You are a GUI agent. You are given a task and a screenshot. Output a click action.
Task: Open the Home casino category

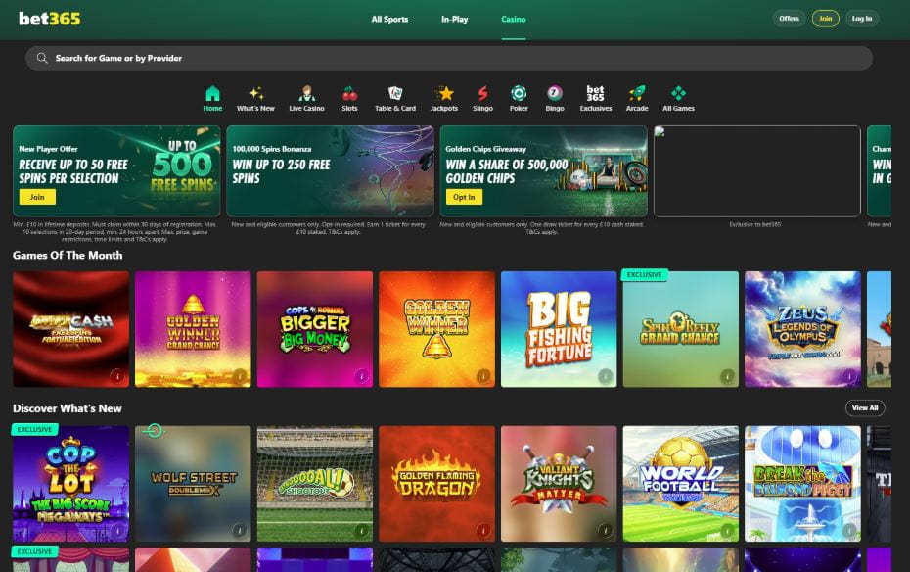coord(212,98)
